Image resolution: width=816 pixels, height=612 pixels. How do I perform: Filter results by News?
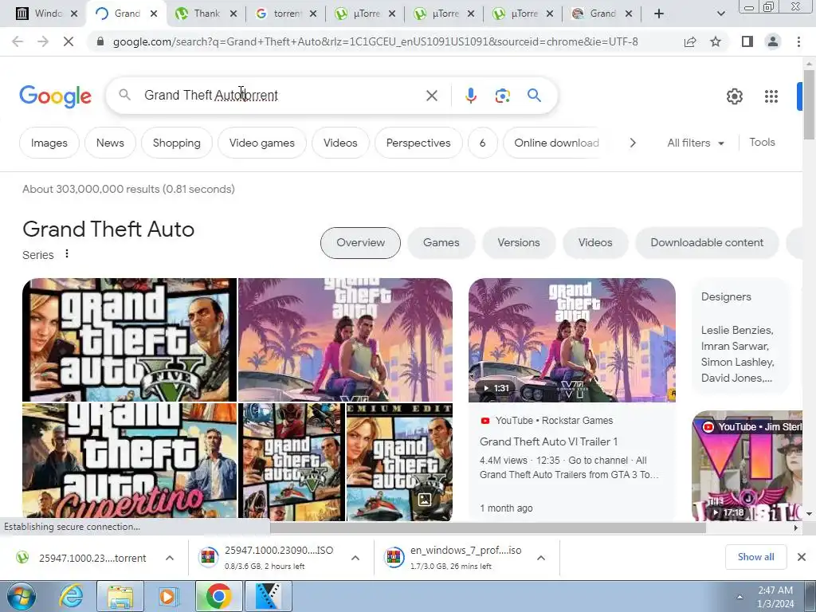click(x=110, y=143)
